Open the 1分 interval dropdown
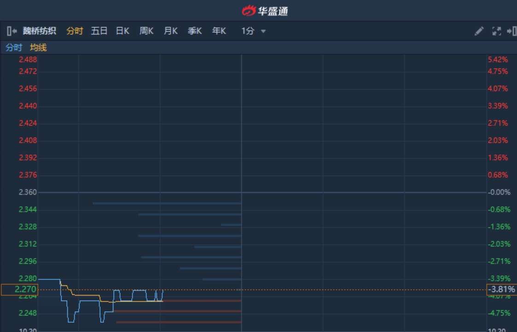 [248, 31]
